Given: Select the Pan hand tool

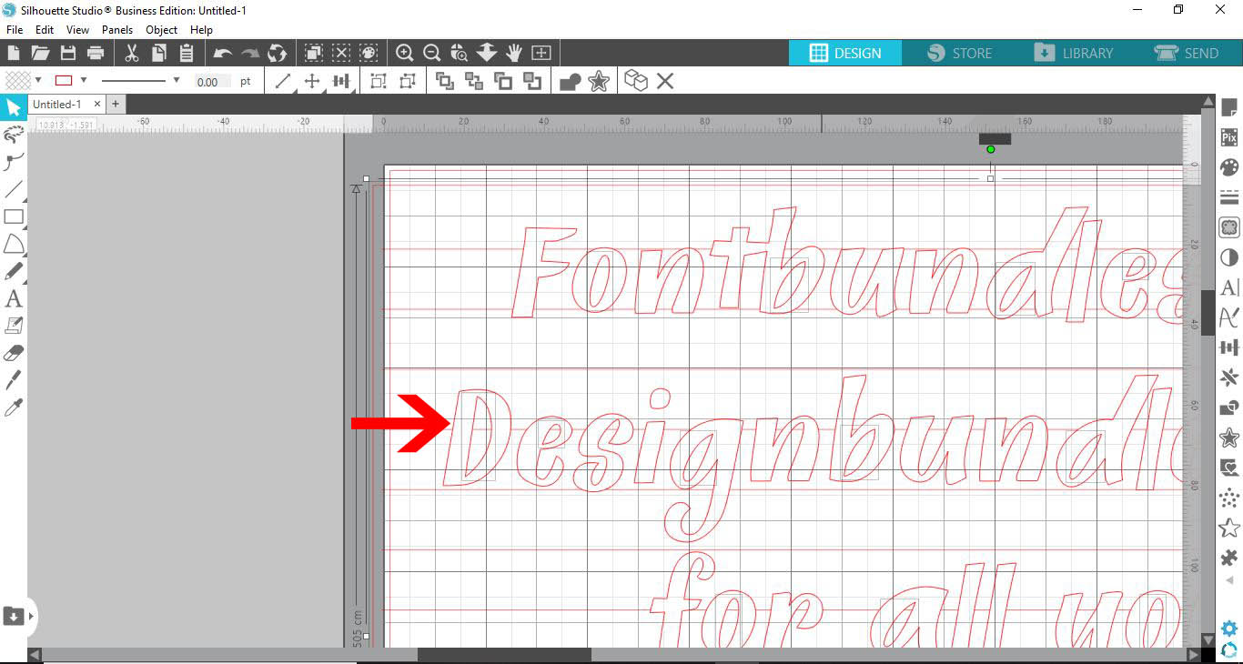Looking at the screenshot, I should click(514, 53).
